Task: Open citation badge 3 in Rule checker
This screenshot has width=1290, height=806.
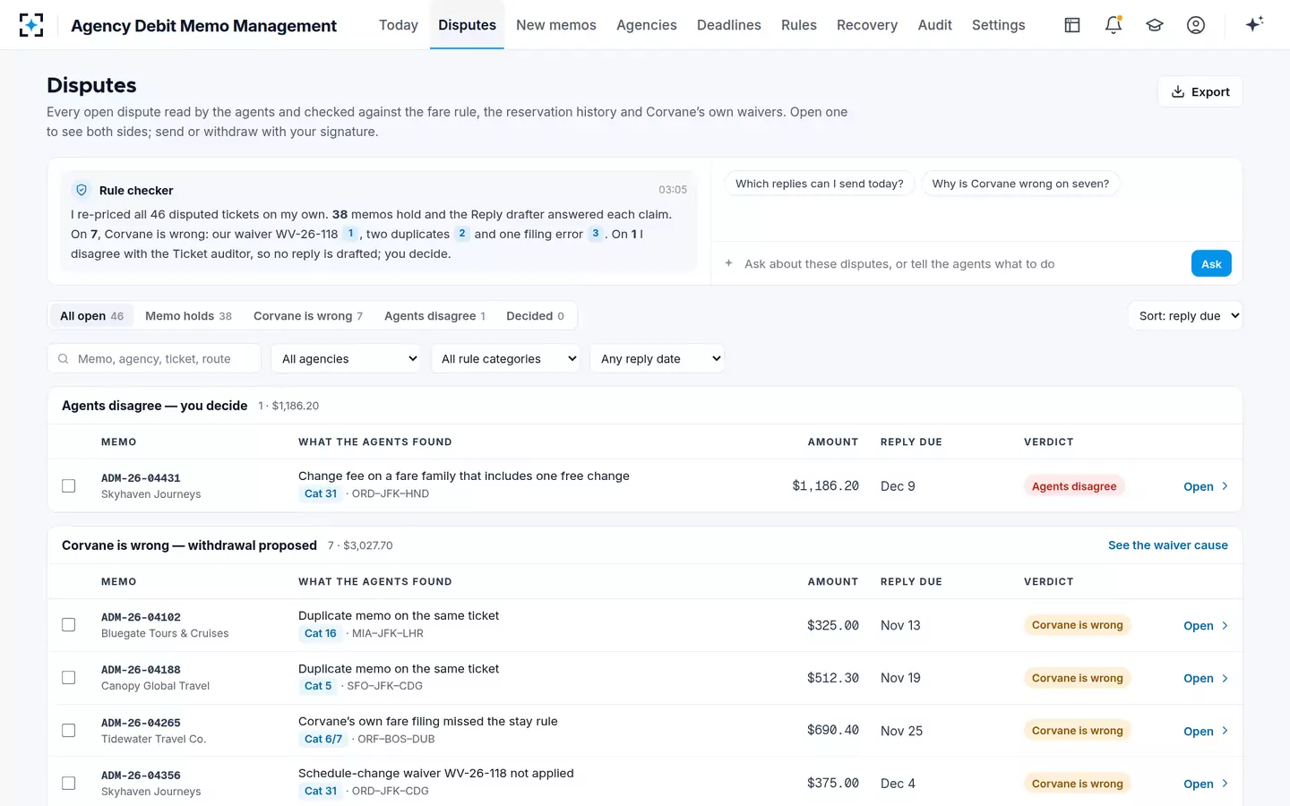Action: click(x=596, y=234)
